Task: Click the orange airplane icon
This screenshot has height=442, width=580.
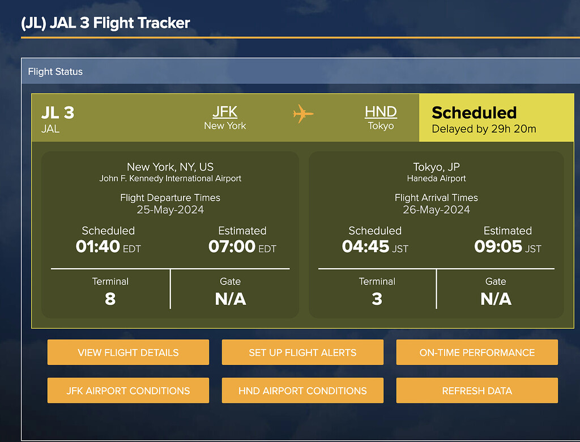Action: point(303,114)
